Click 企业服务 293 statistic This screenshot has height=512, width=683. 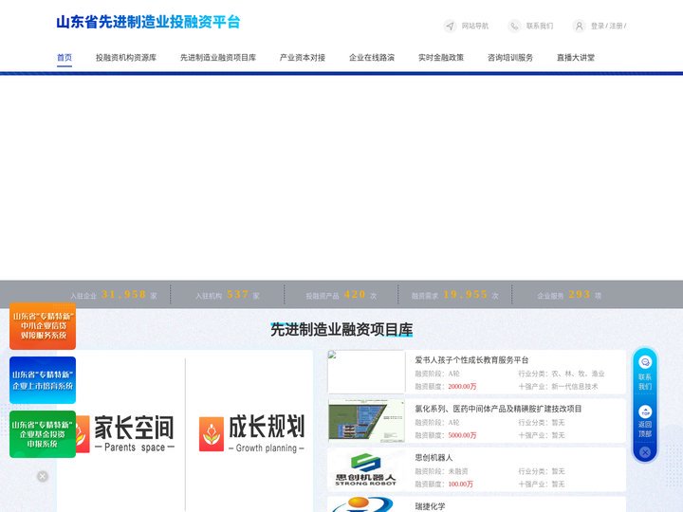click(569, 295)
